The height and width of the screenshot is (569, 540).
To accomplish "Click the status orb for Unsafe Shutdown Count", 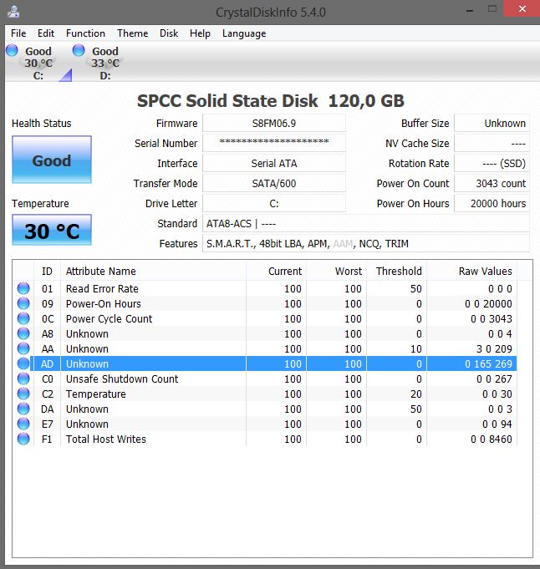I will click(x=23, y=378).
